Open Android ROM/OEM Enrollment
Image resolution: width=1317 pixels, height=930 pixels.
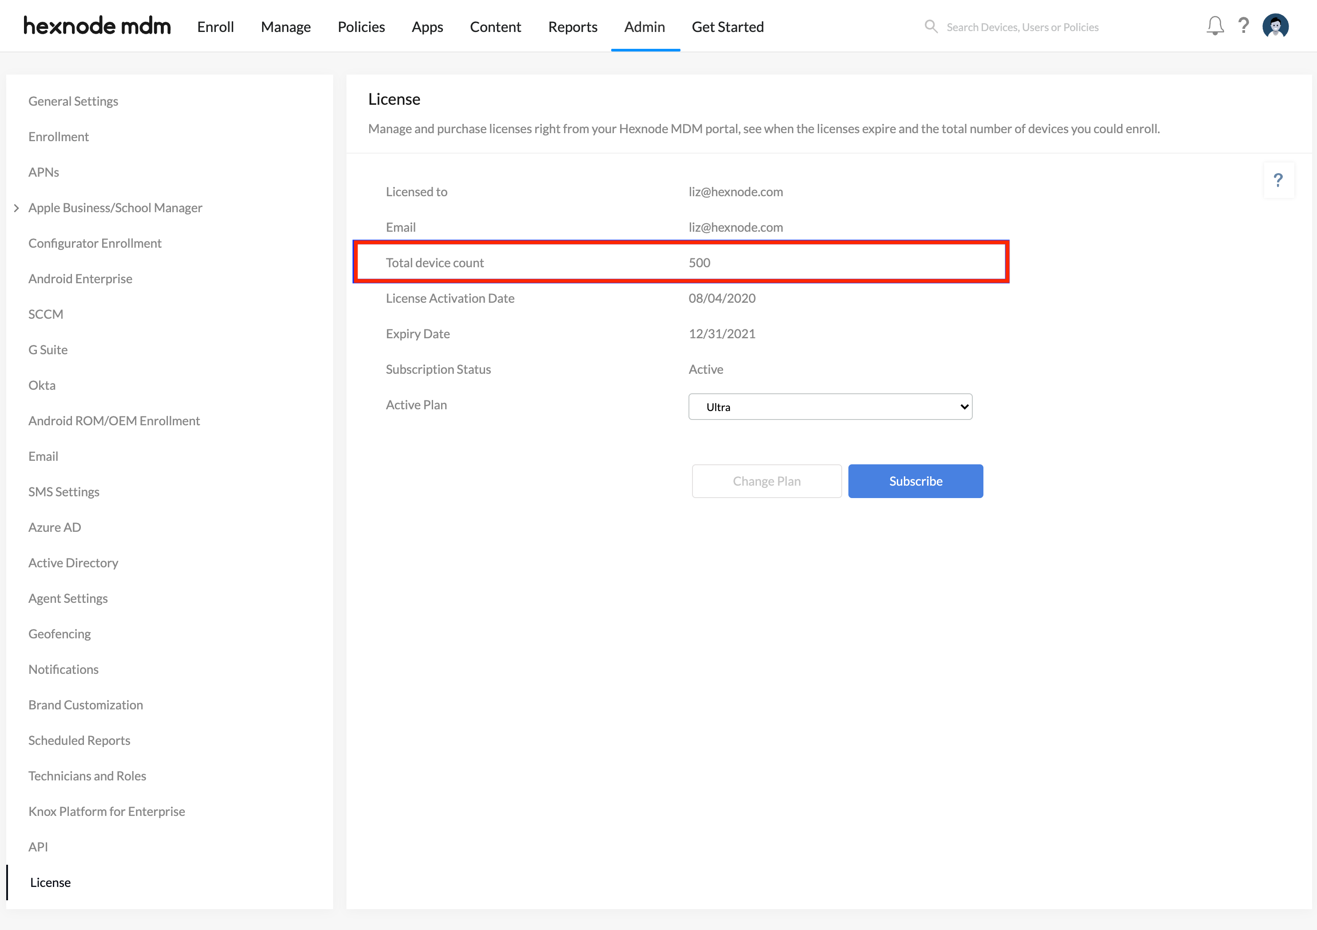[x=114, y=421]
